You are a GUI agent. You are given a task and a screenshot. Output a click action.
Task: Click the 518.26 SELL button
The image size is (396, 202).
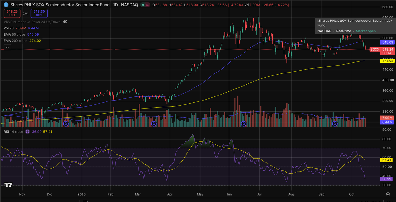click(x=12, y=13)
